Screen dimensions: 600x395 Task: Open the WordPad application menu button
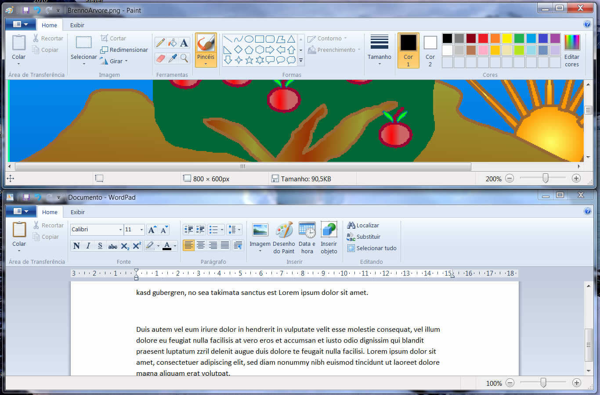tap(21, 211)
